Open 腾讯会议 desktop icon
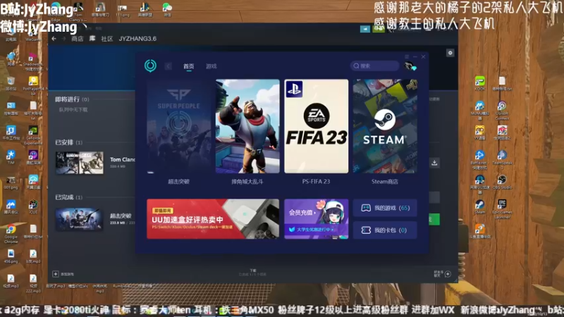This screenshot has width=564, height=317. 11,206
